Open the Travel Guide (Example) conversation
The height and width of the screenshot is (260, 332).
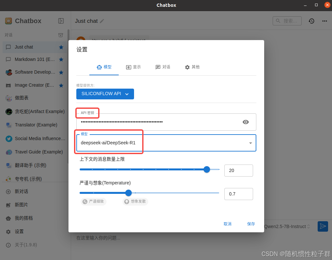(35, 152)
